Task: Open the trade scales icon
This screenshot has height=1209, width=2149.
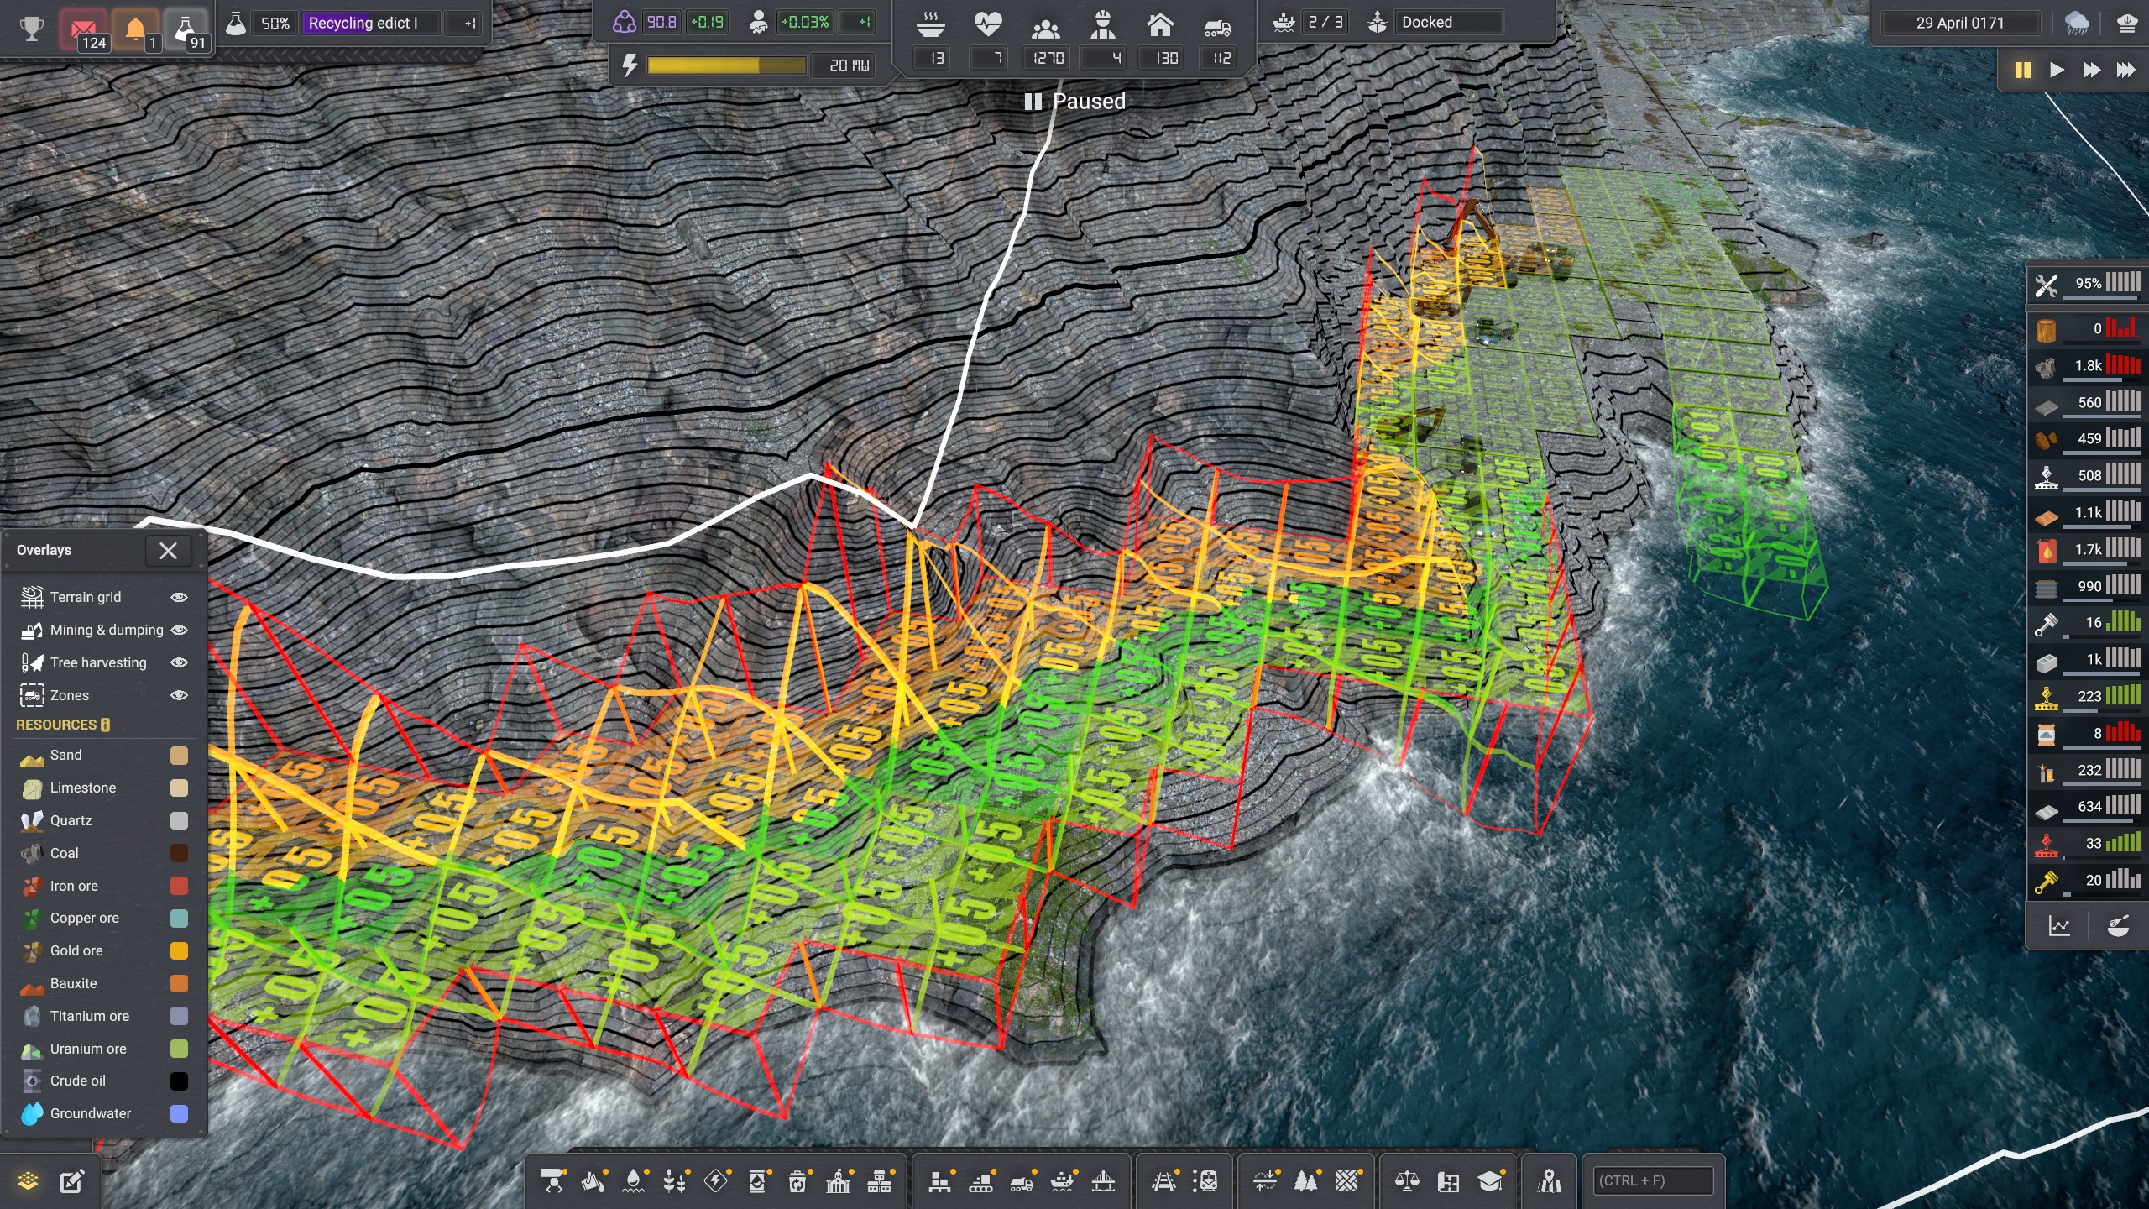Action: pyautogui.click(x=1407, y=1182)
